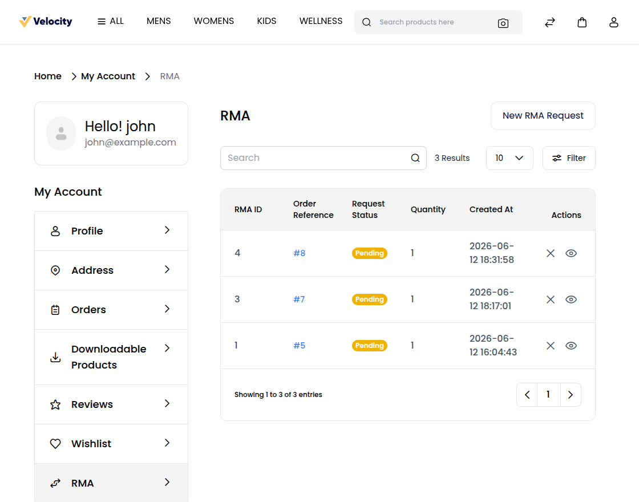Open the user account icon in header
This screenshot has height=502, width=639.
pyautogui.click(x=614, y=22)
